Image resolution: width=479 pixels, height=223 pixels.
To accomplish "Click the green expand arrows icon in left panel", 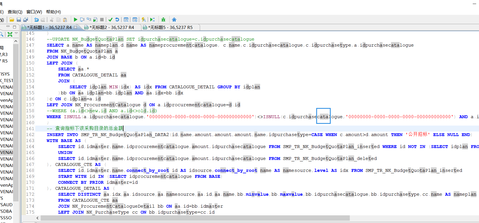I will tap(10, 34).
